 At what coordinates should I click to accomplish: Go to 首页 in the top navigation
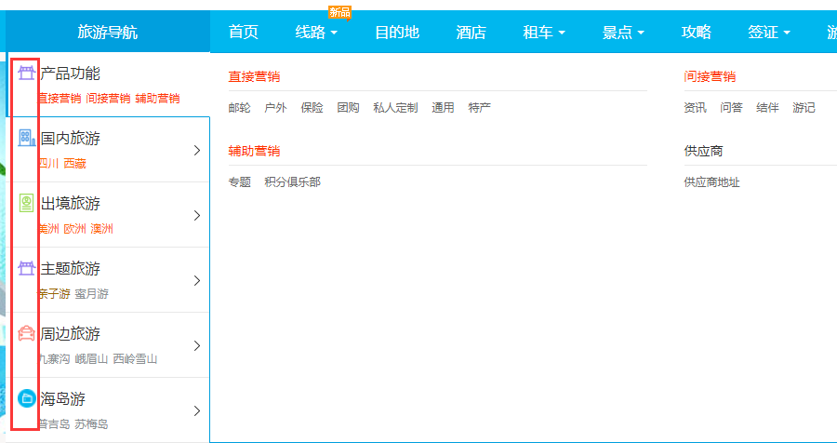pos(243,33)
